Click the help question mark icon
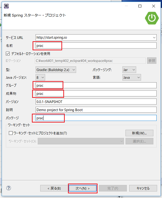The height and width of the screenshot is (198, 162). (x=9, y=188)
